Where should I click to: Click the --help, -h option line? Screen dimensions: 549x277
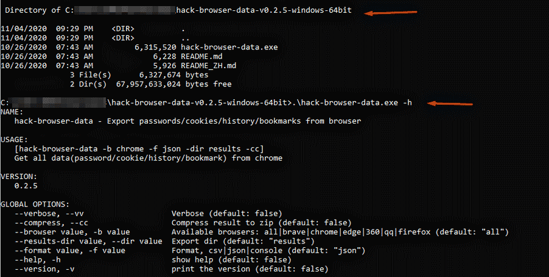[37, 259]
